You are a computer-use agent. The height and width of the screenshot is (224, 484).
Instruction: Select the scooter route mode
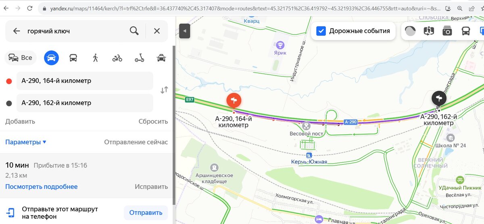[139, 58]
